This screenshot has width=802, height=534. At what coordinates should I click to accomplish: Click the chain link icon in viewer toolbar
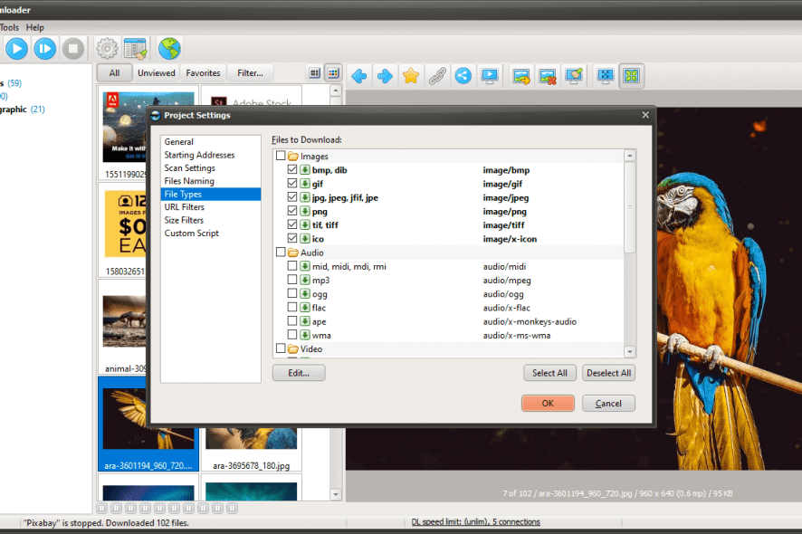(437, 76)
